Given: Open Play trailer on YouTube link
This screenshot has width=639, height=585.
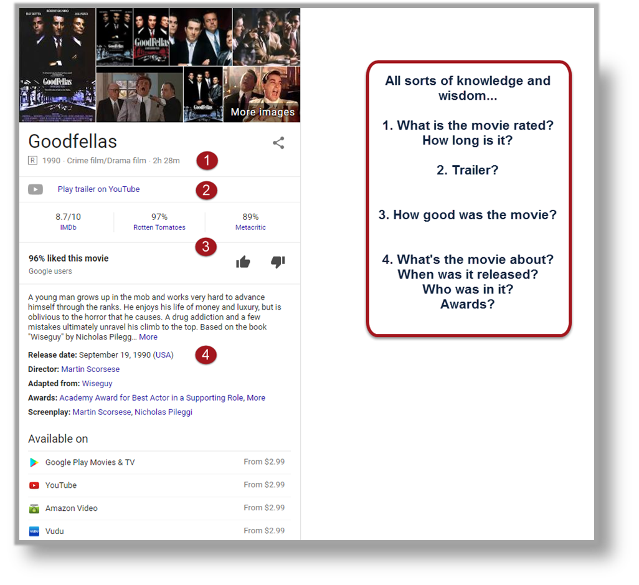Looking at the screenshot, I should 98,189.
